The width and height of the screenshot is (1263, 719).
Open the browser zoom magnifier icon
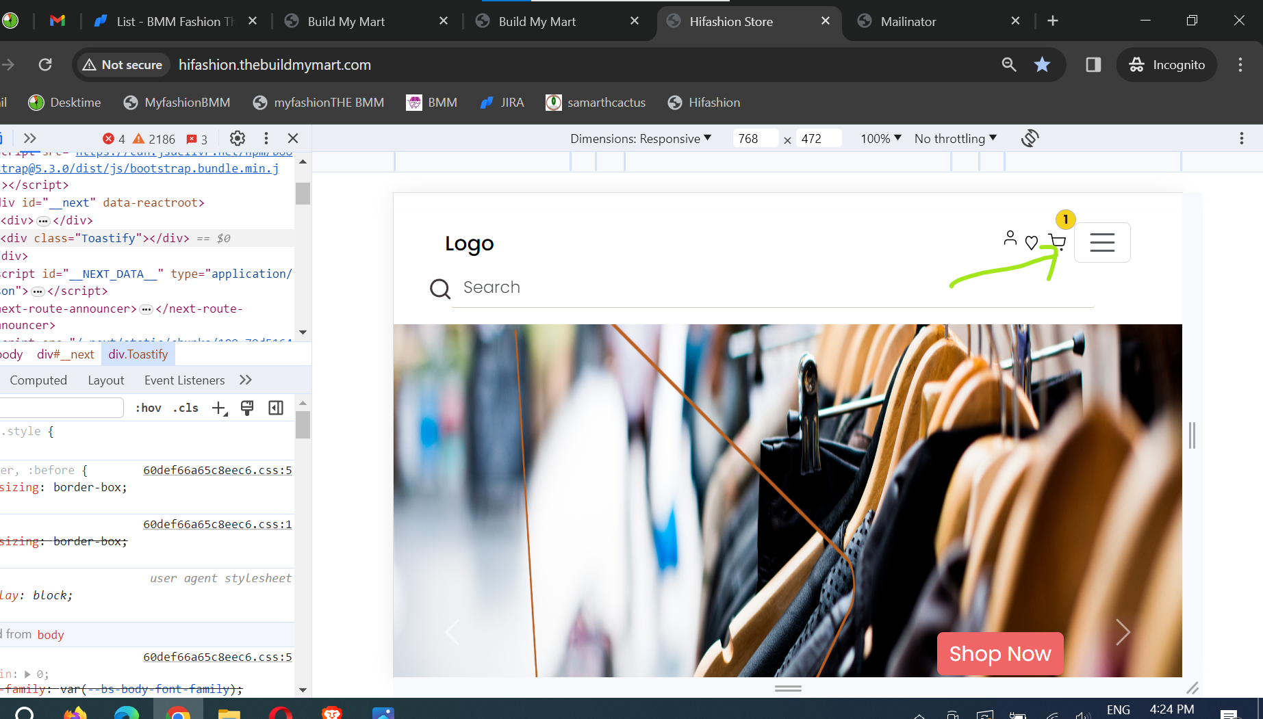[x=1009, y=65]
